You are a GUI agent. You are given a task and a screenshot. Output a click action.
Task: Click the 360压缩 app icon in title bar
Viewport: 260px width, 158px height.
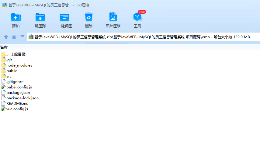coord(5,5)
